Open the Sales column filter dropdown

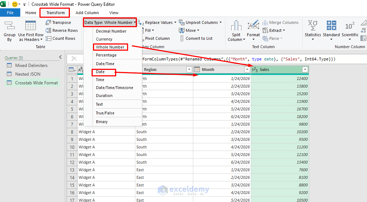[x=305, y=70]
